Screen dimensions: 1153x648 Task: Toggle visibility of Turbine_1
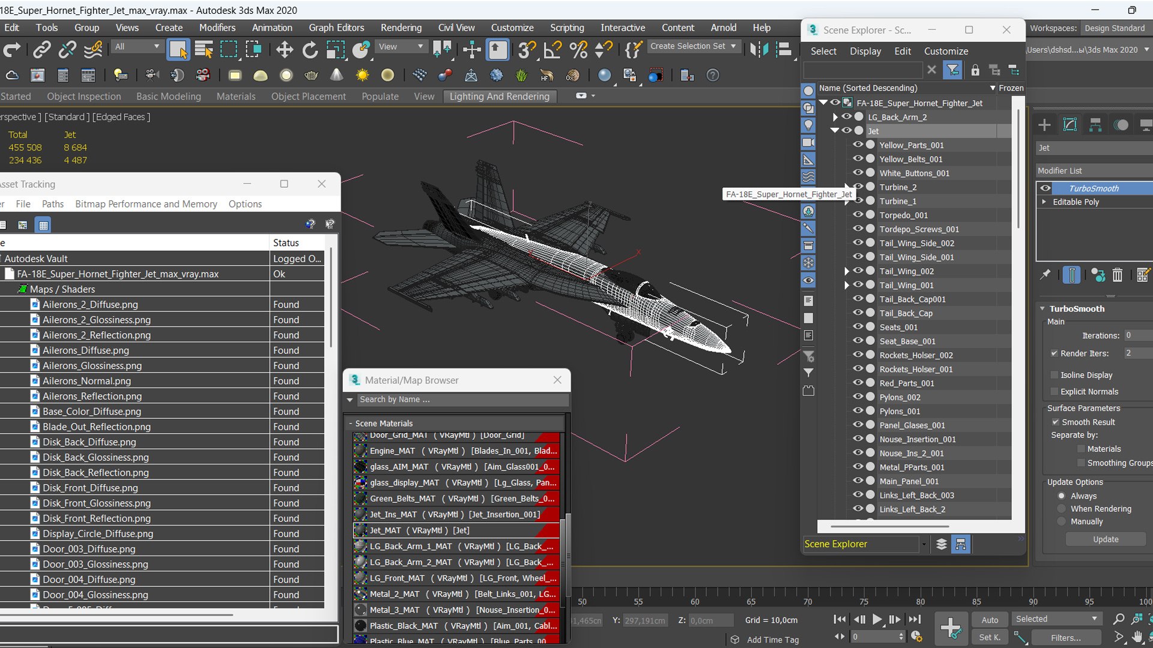(x=858, y=200)
